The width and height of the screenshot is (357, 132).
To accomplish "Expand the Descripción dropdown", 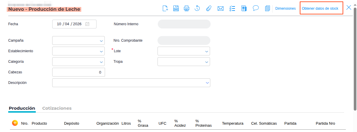I will tap(207, 83).
